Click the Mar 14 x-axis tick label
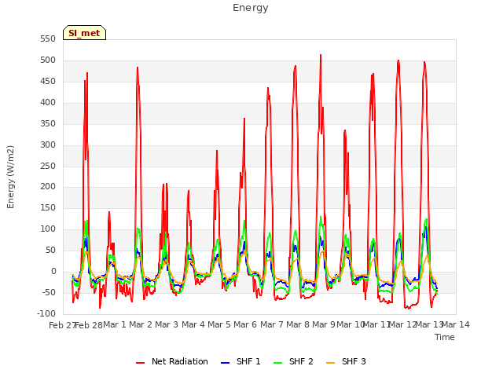This screenshot has width=503, height=377. tap(456, 324)
